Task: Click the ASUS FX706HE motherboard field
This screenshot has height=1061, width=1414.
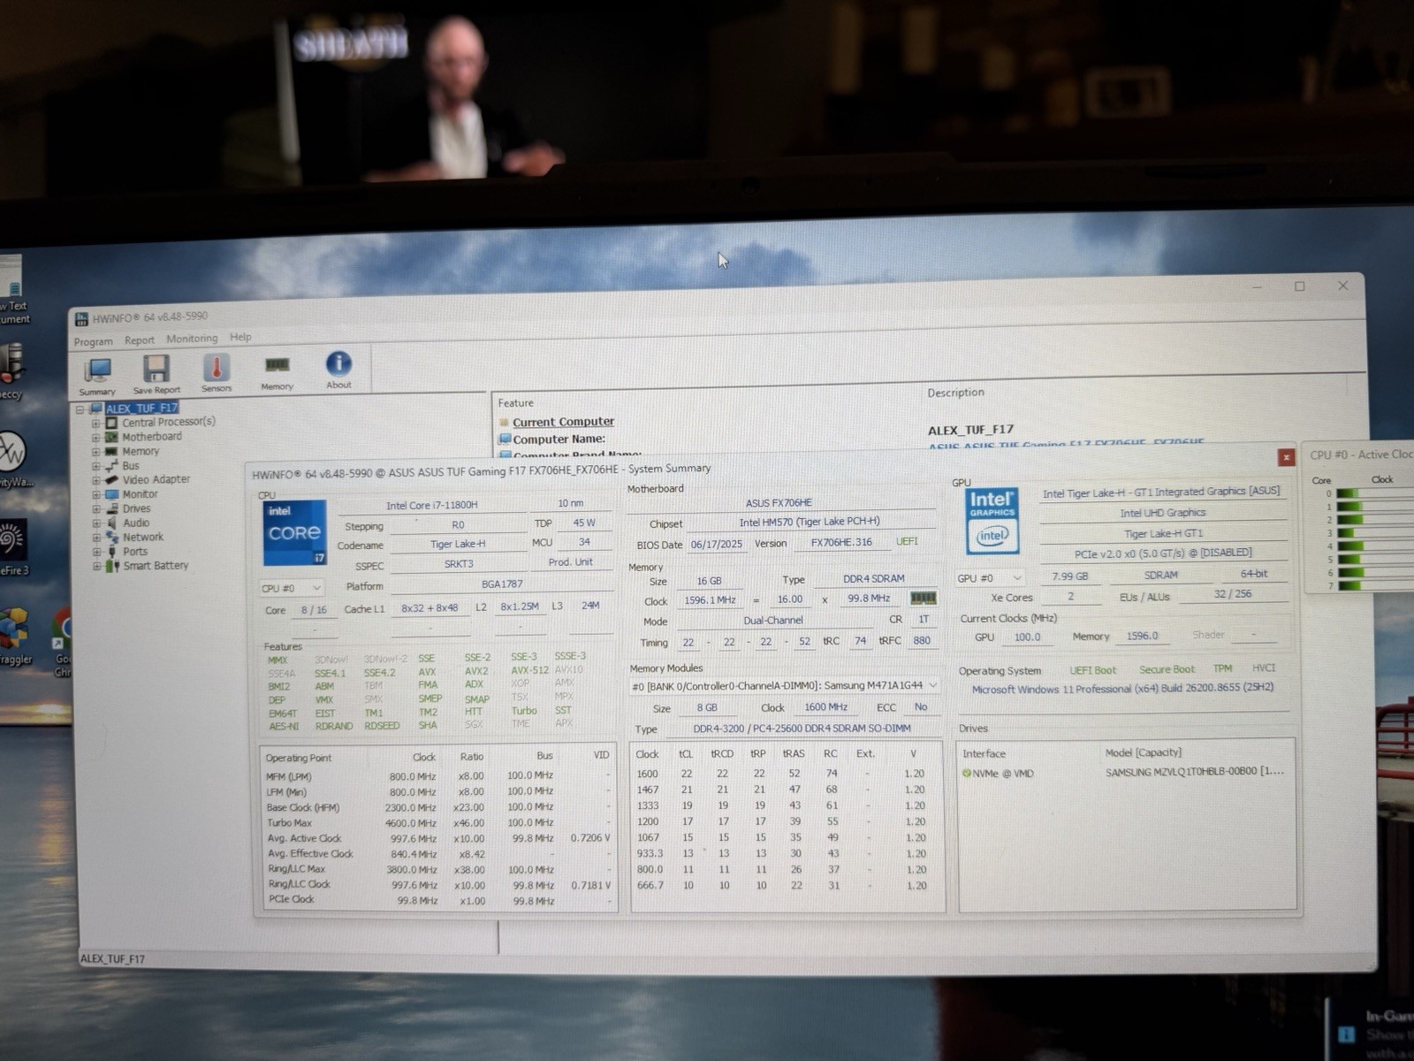Action: pos(779,502)
